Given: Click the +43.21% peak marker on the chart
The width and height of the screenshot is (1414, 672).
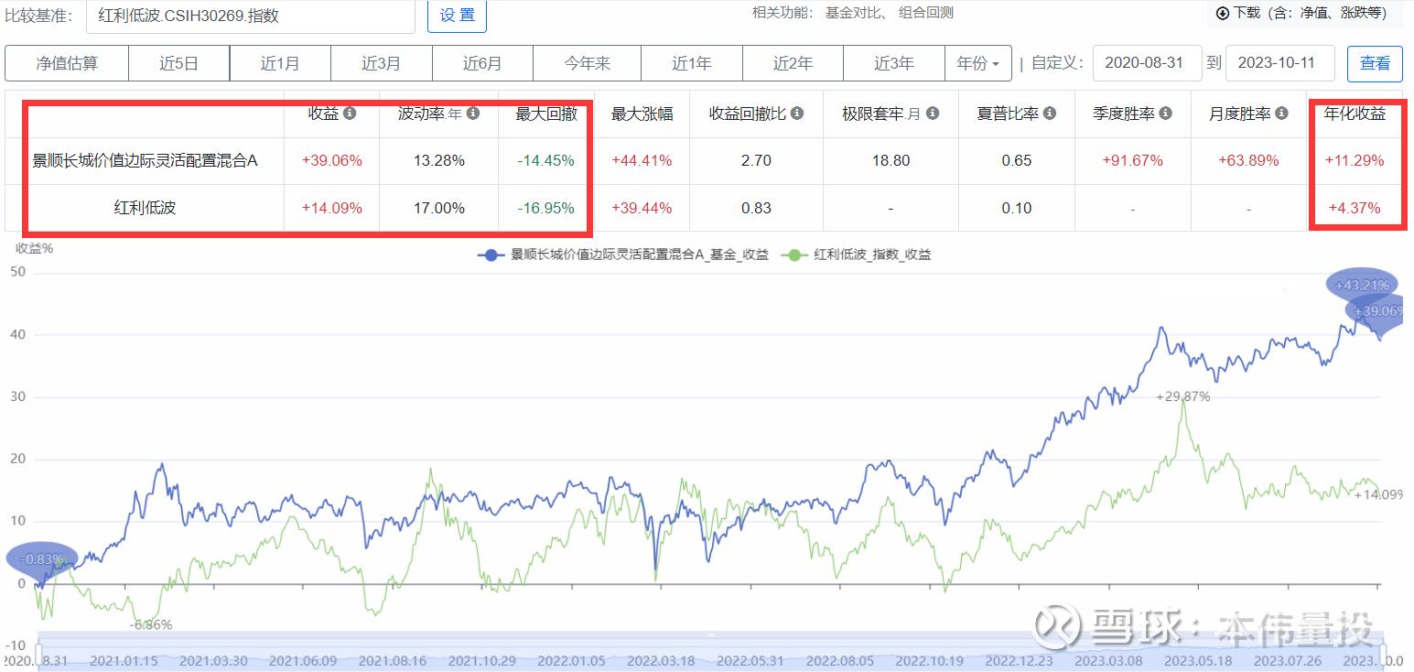Looking at the screenshot, I should pyautogui.click(x=1362, y=286).
